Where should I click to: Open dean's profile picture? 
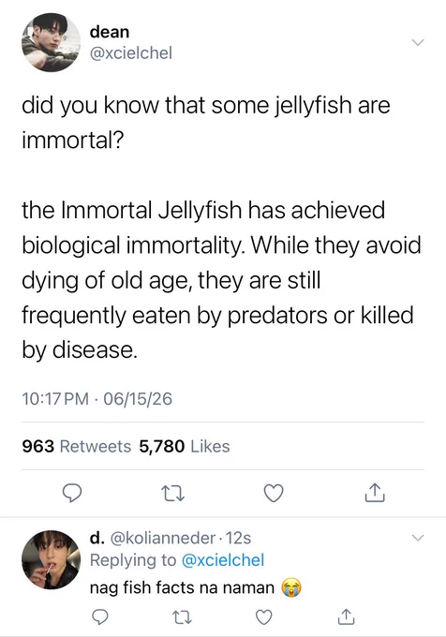pyautogui.click(x=51, y=42)
